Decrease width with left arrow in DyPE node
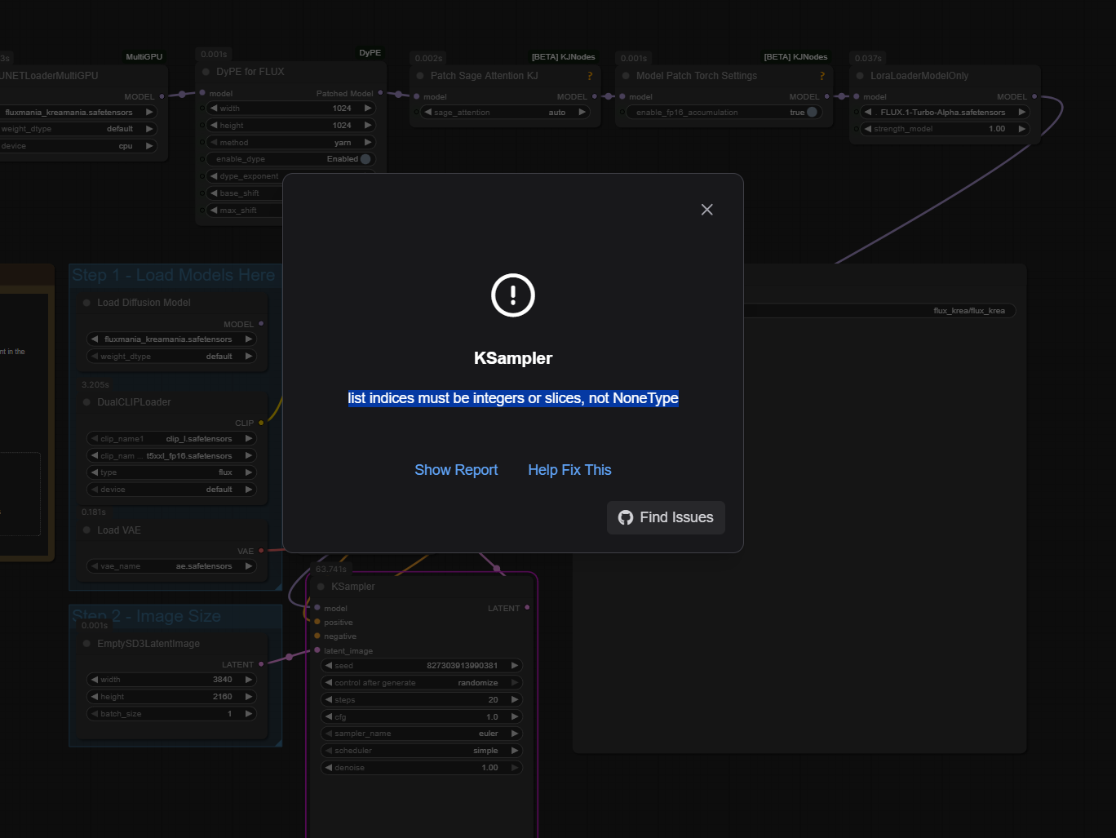 [x=214, y=109]
